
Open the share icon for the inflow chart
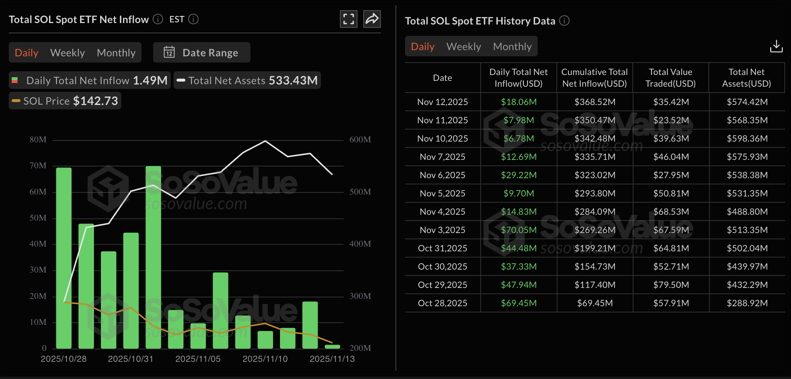click(372, 19)
